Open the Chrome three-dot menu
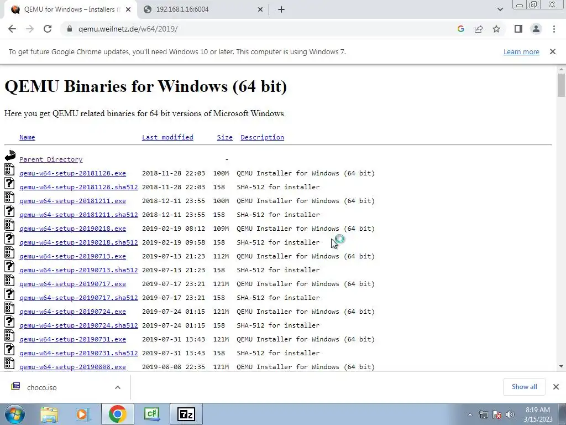The width and height of the screenshot is (566, 425). (554, 29)
